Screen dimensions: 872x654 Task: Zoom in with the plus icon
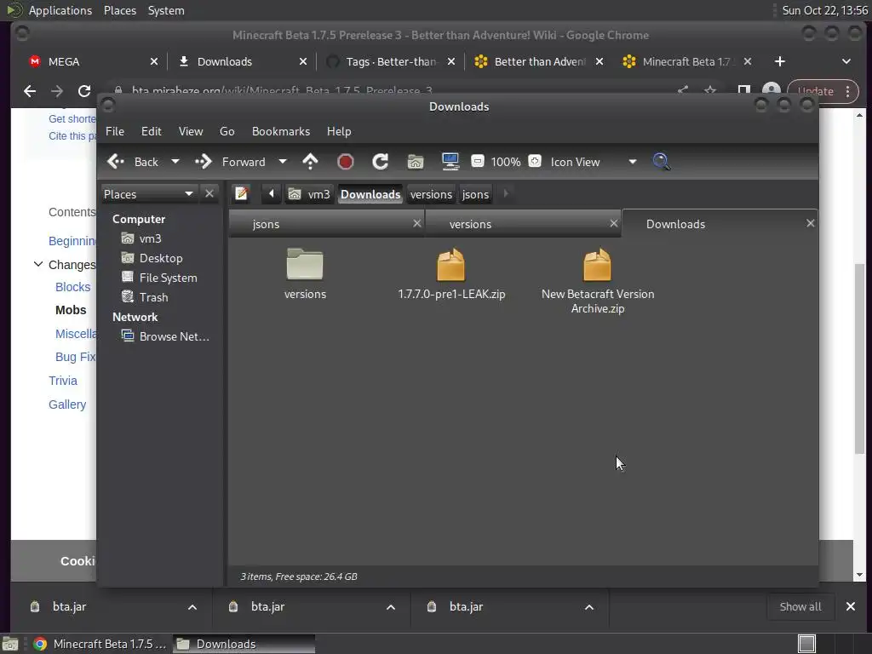[535, 161]
